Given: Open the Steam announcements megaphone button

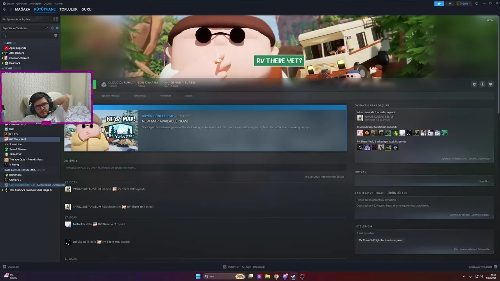Looking at the screenshot, I should pyautogui.click(x=439, y=4).
